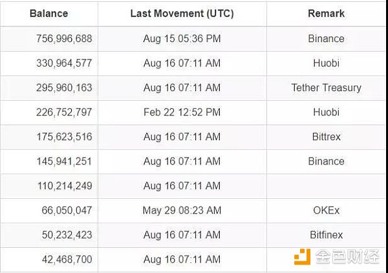
Task: Click the Jinse Finance Chinese watermark text
Action: coord(347,257)
